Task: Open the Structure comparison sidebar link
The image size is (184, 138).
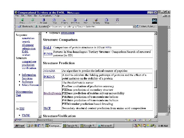Action: 29,62
